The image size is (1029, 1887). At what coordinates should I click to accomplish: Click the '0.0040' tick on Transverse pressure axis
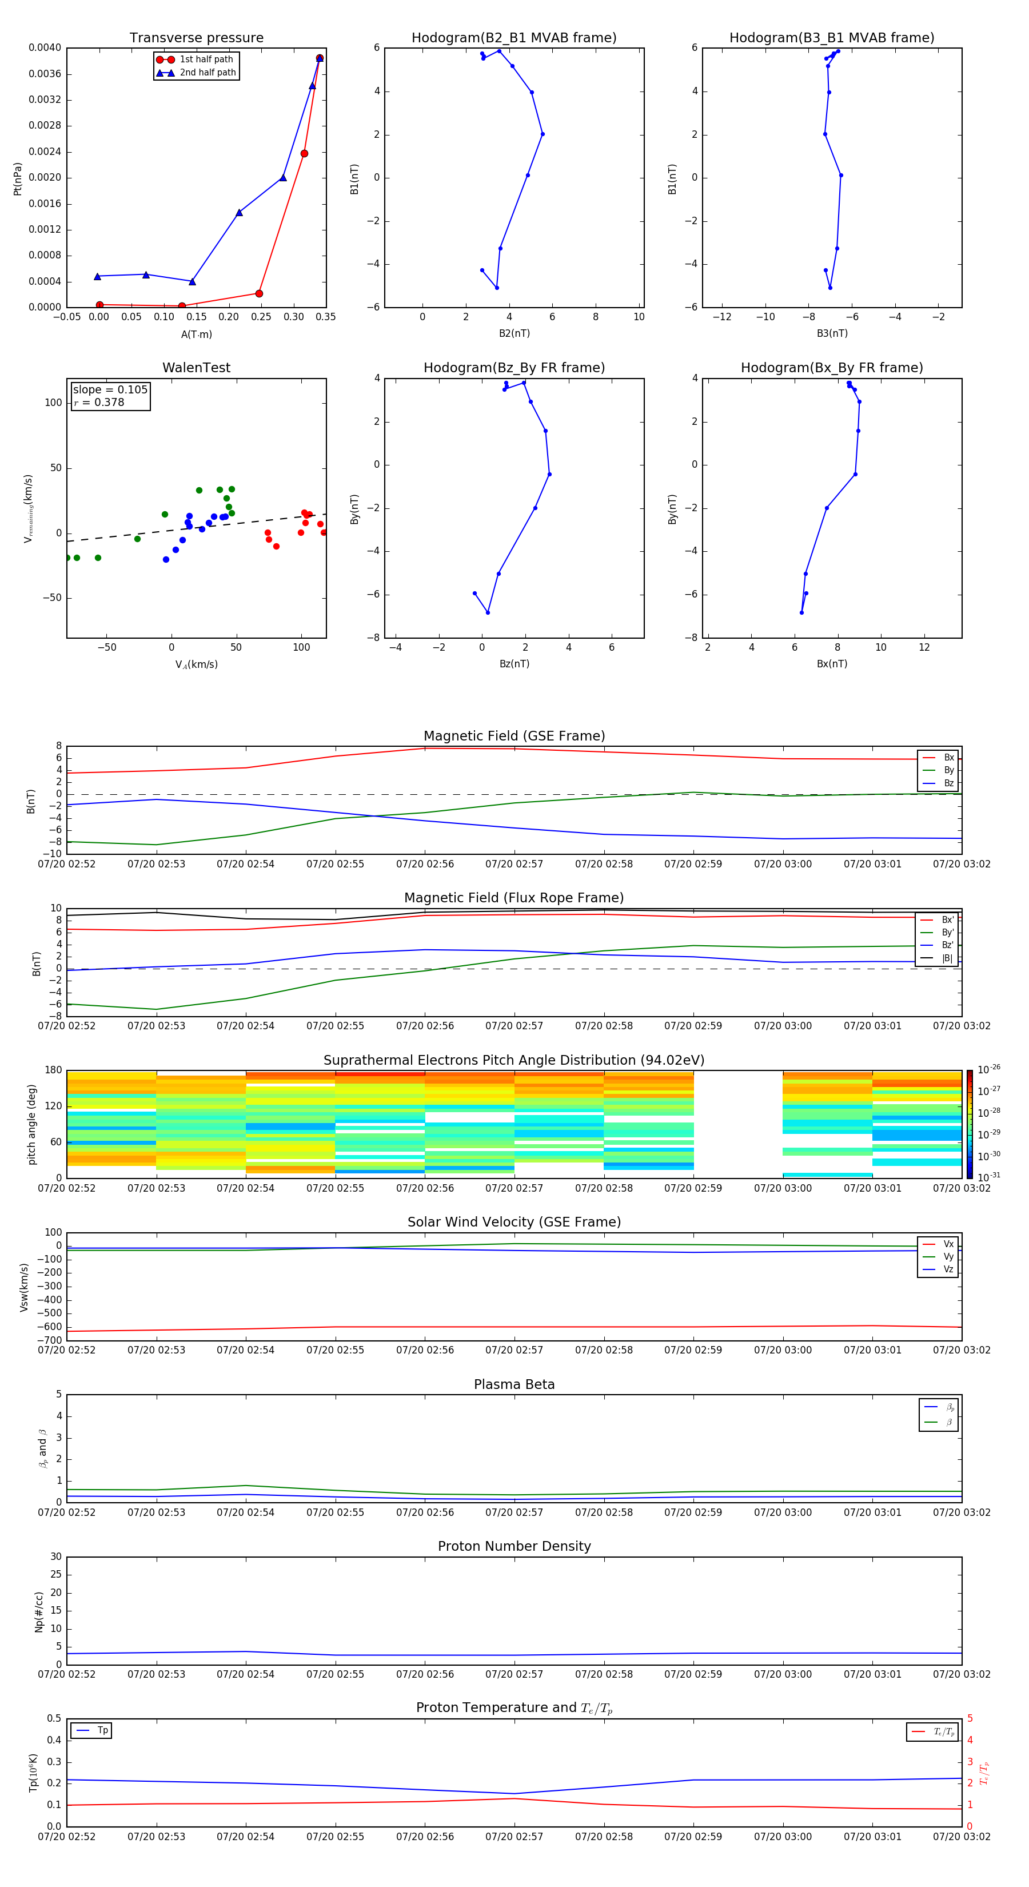(x=45, y=47)
